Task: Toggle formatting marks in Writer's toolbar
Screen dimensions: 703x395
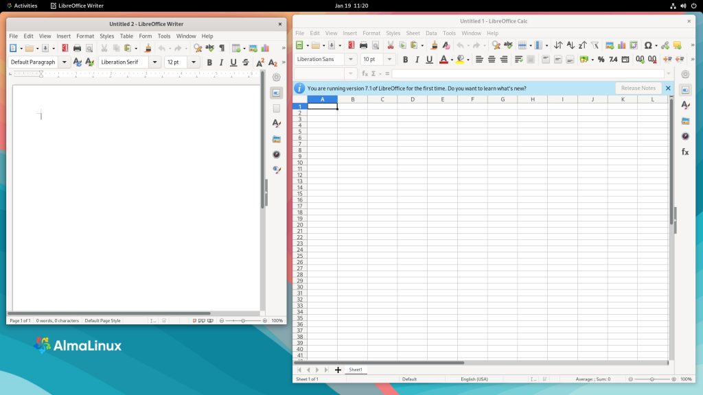Action: pos(220,47)
